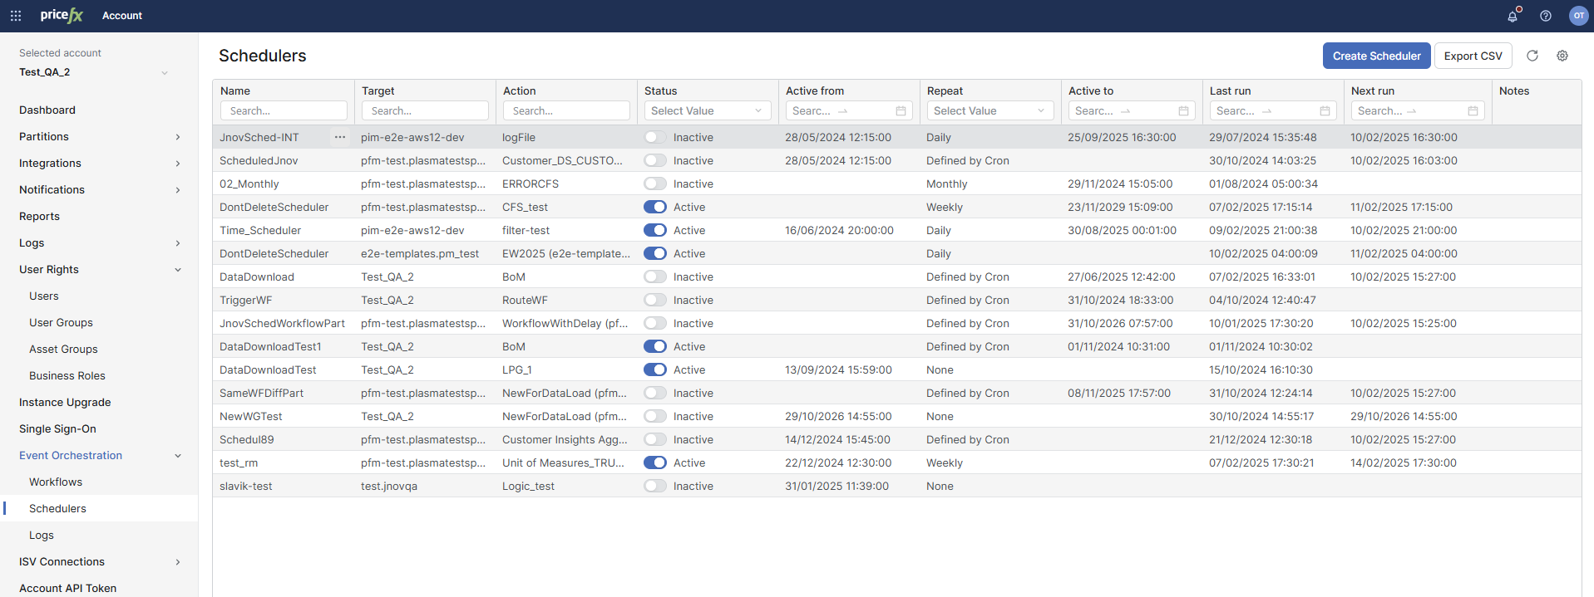The width and height of the screenshot is (1594, 597).
Task: Open the Repeat filter dropdown
Action: click(990, 110)
